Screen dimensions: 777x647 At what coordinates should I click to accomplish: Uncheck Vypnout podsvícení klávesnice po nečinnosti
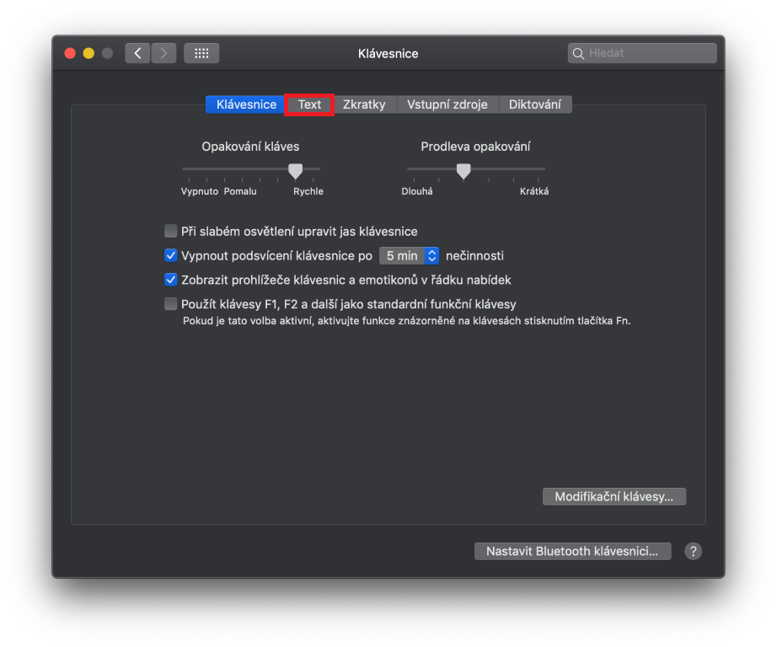[x=170, y=255]
